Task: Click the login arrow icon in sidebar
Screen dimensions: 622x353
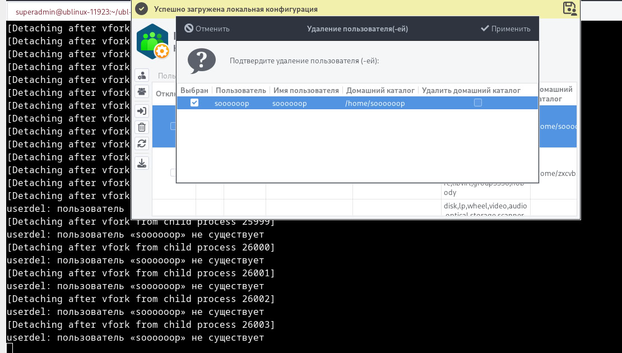Action: (142, 111)
